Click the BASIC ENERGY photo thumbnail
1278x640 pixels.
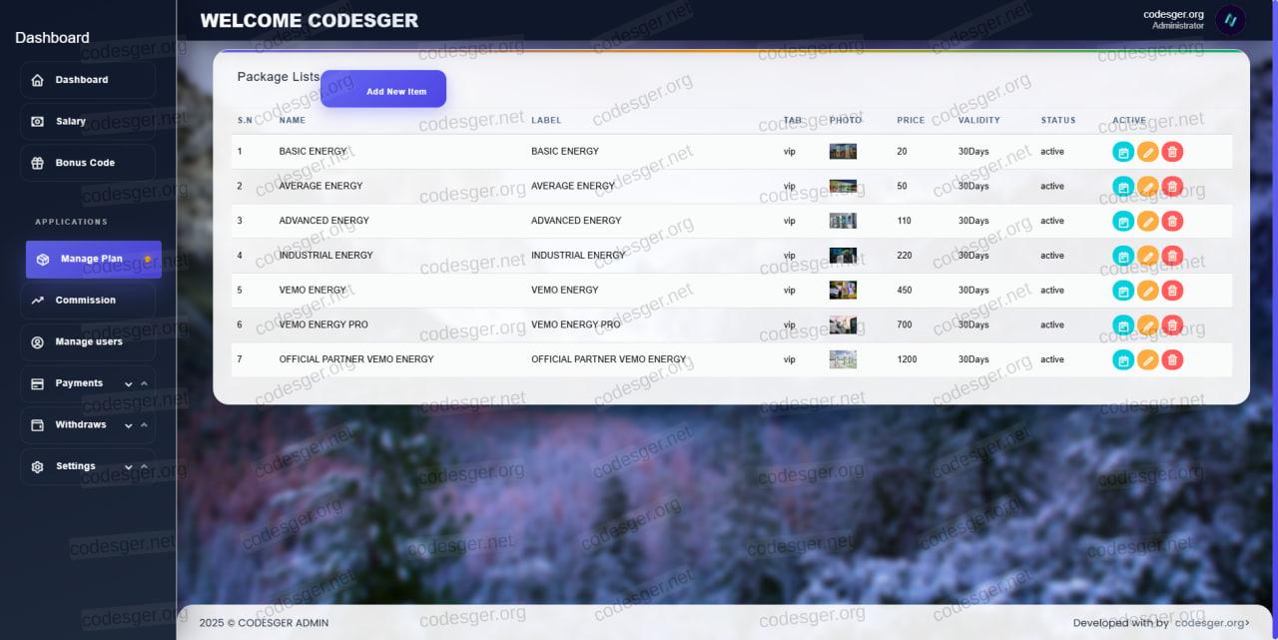point(843,152)
